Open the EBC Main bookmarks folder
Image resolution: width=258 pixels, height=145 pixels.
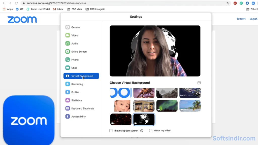pos(75,9)
